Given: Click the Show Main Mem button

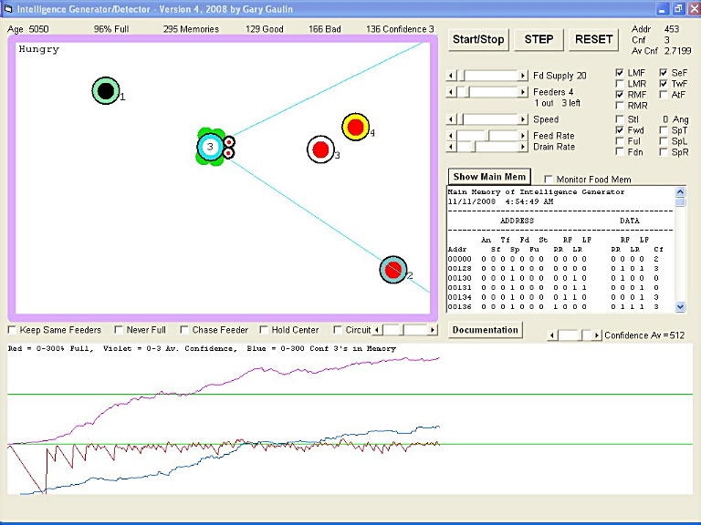Looking at the screenshot, I should 489,177.
